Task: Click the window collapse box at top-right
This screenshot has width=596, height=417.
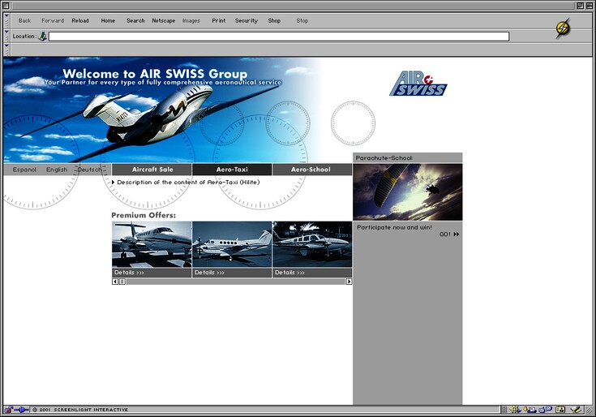Action: [x=589, y=6]
